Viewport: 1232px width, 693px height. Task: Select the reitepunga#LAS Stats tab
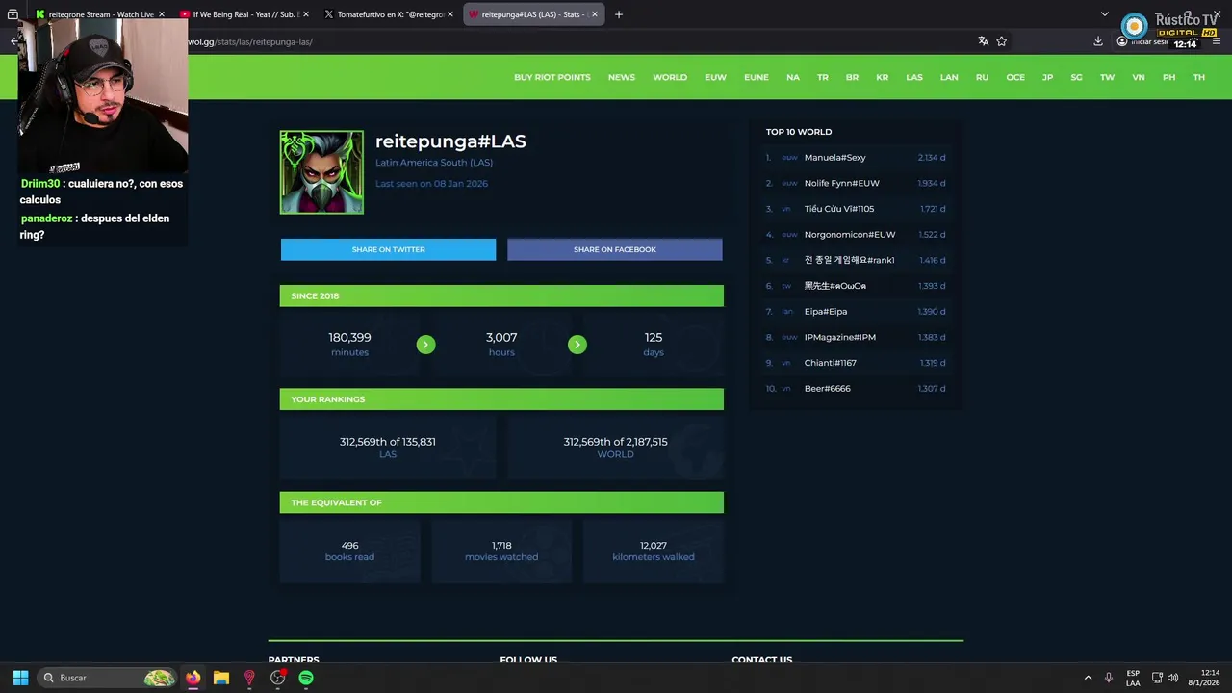coord(533,14)
